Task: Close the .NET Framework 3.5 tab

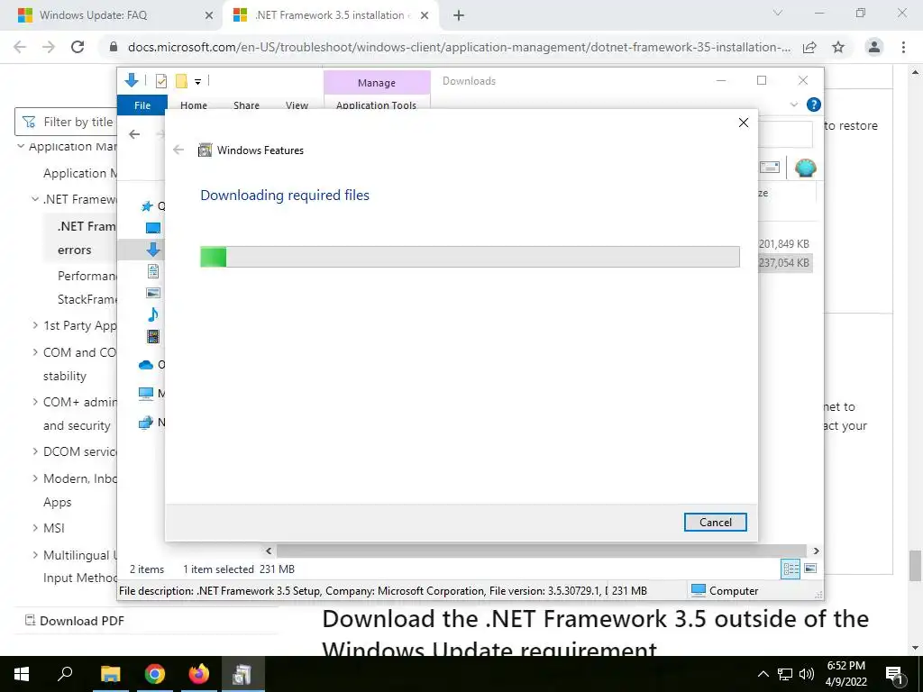Action: point(424,16)
